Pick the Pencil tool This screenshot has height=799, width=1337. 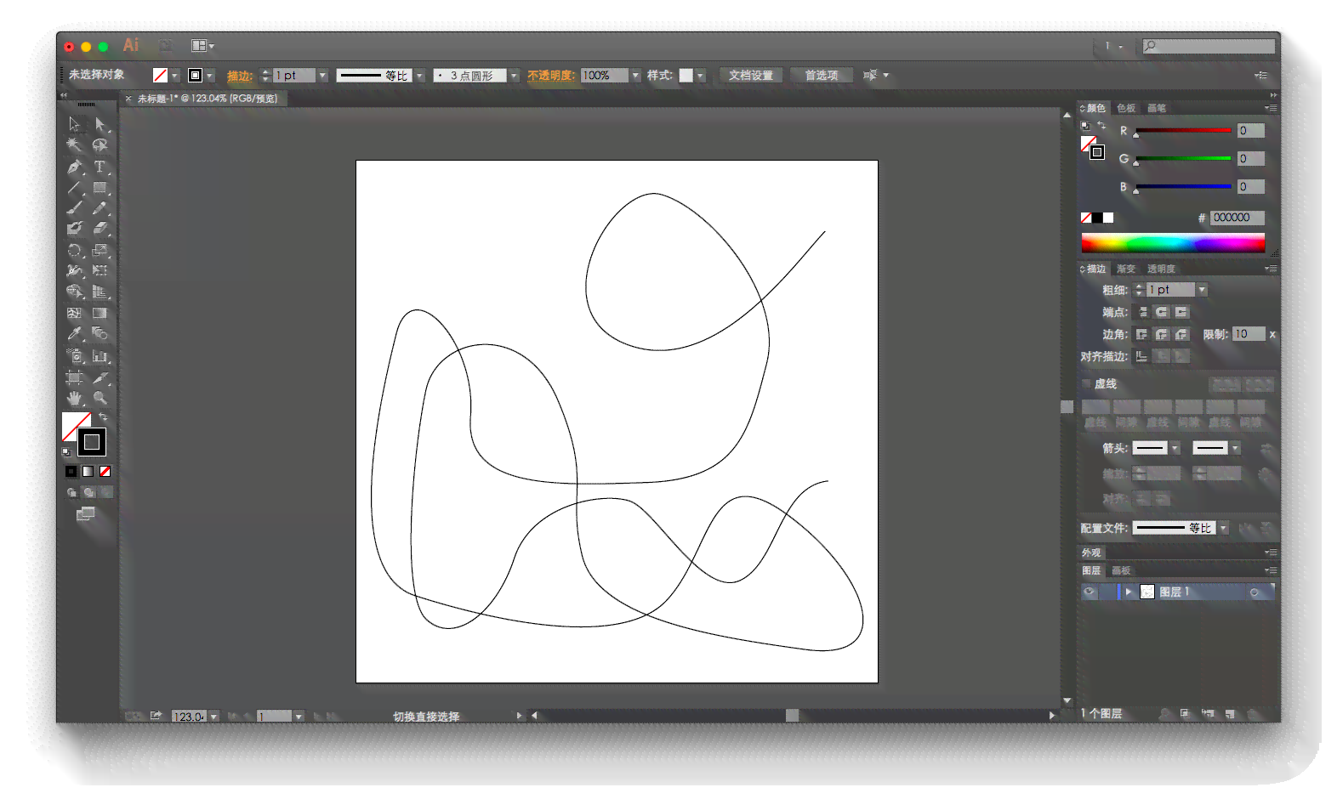(x=100, y=208)
